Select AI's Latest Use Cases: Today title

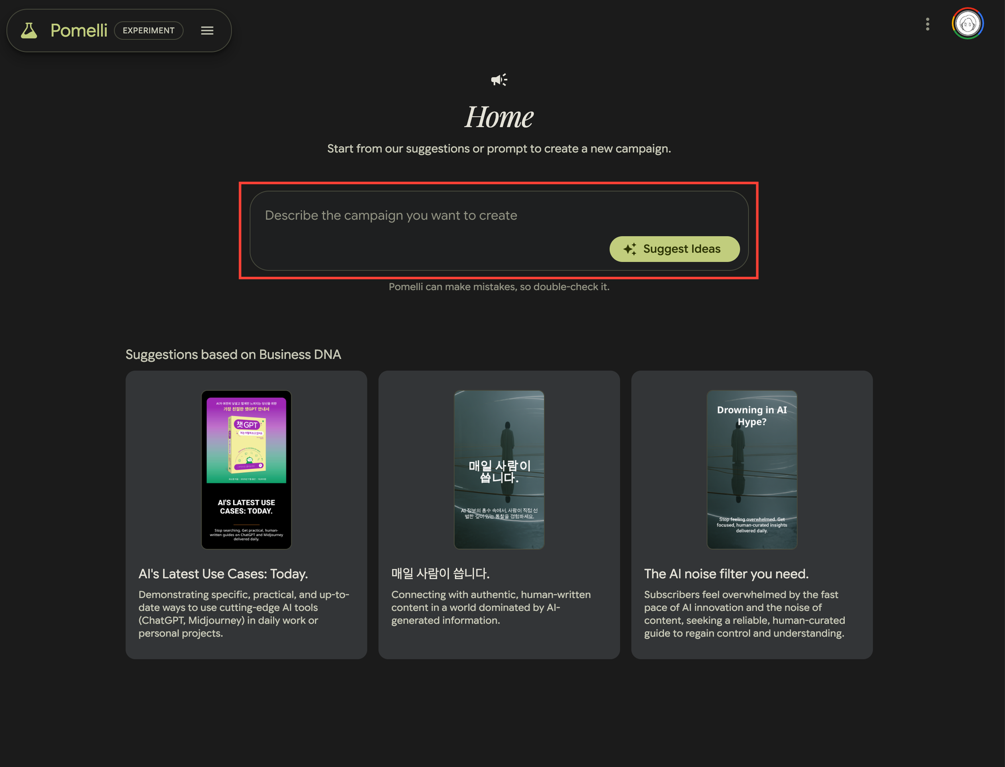click(x=223, y=574)
